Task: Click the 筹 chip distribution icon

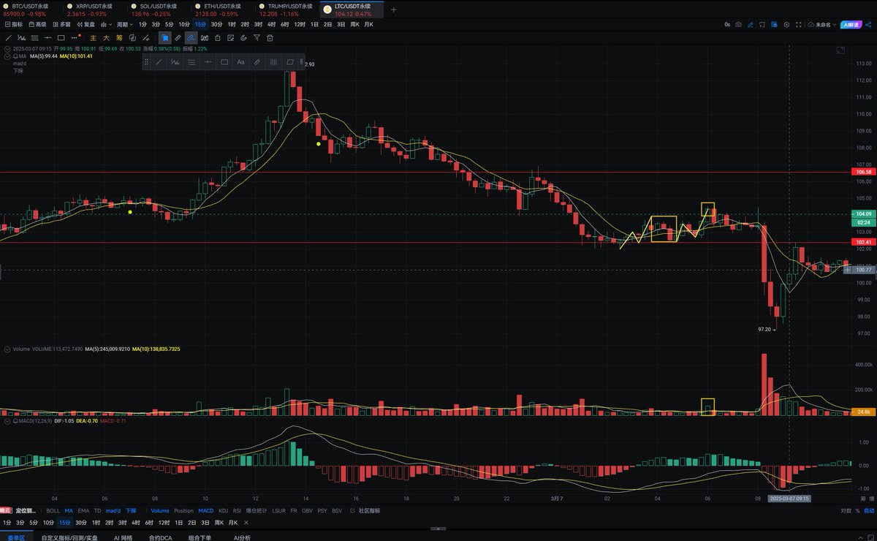Action: [119, 37]
